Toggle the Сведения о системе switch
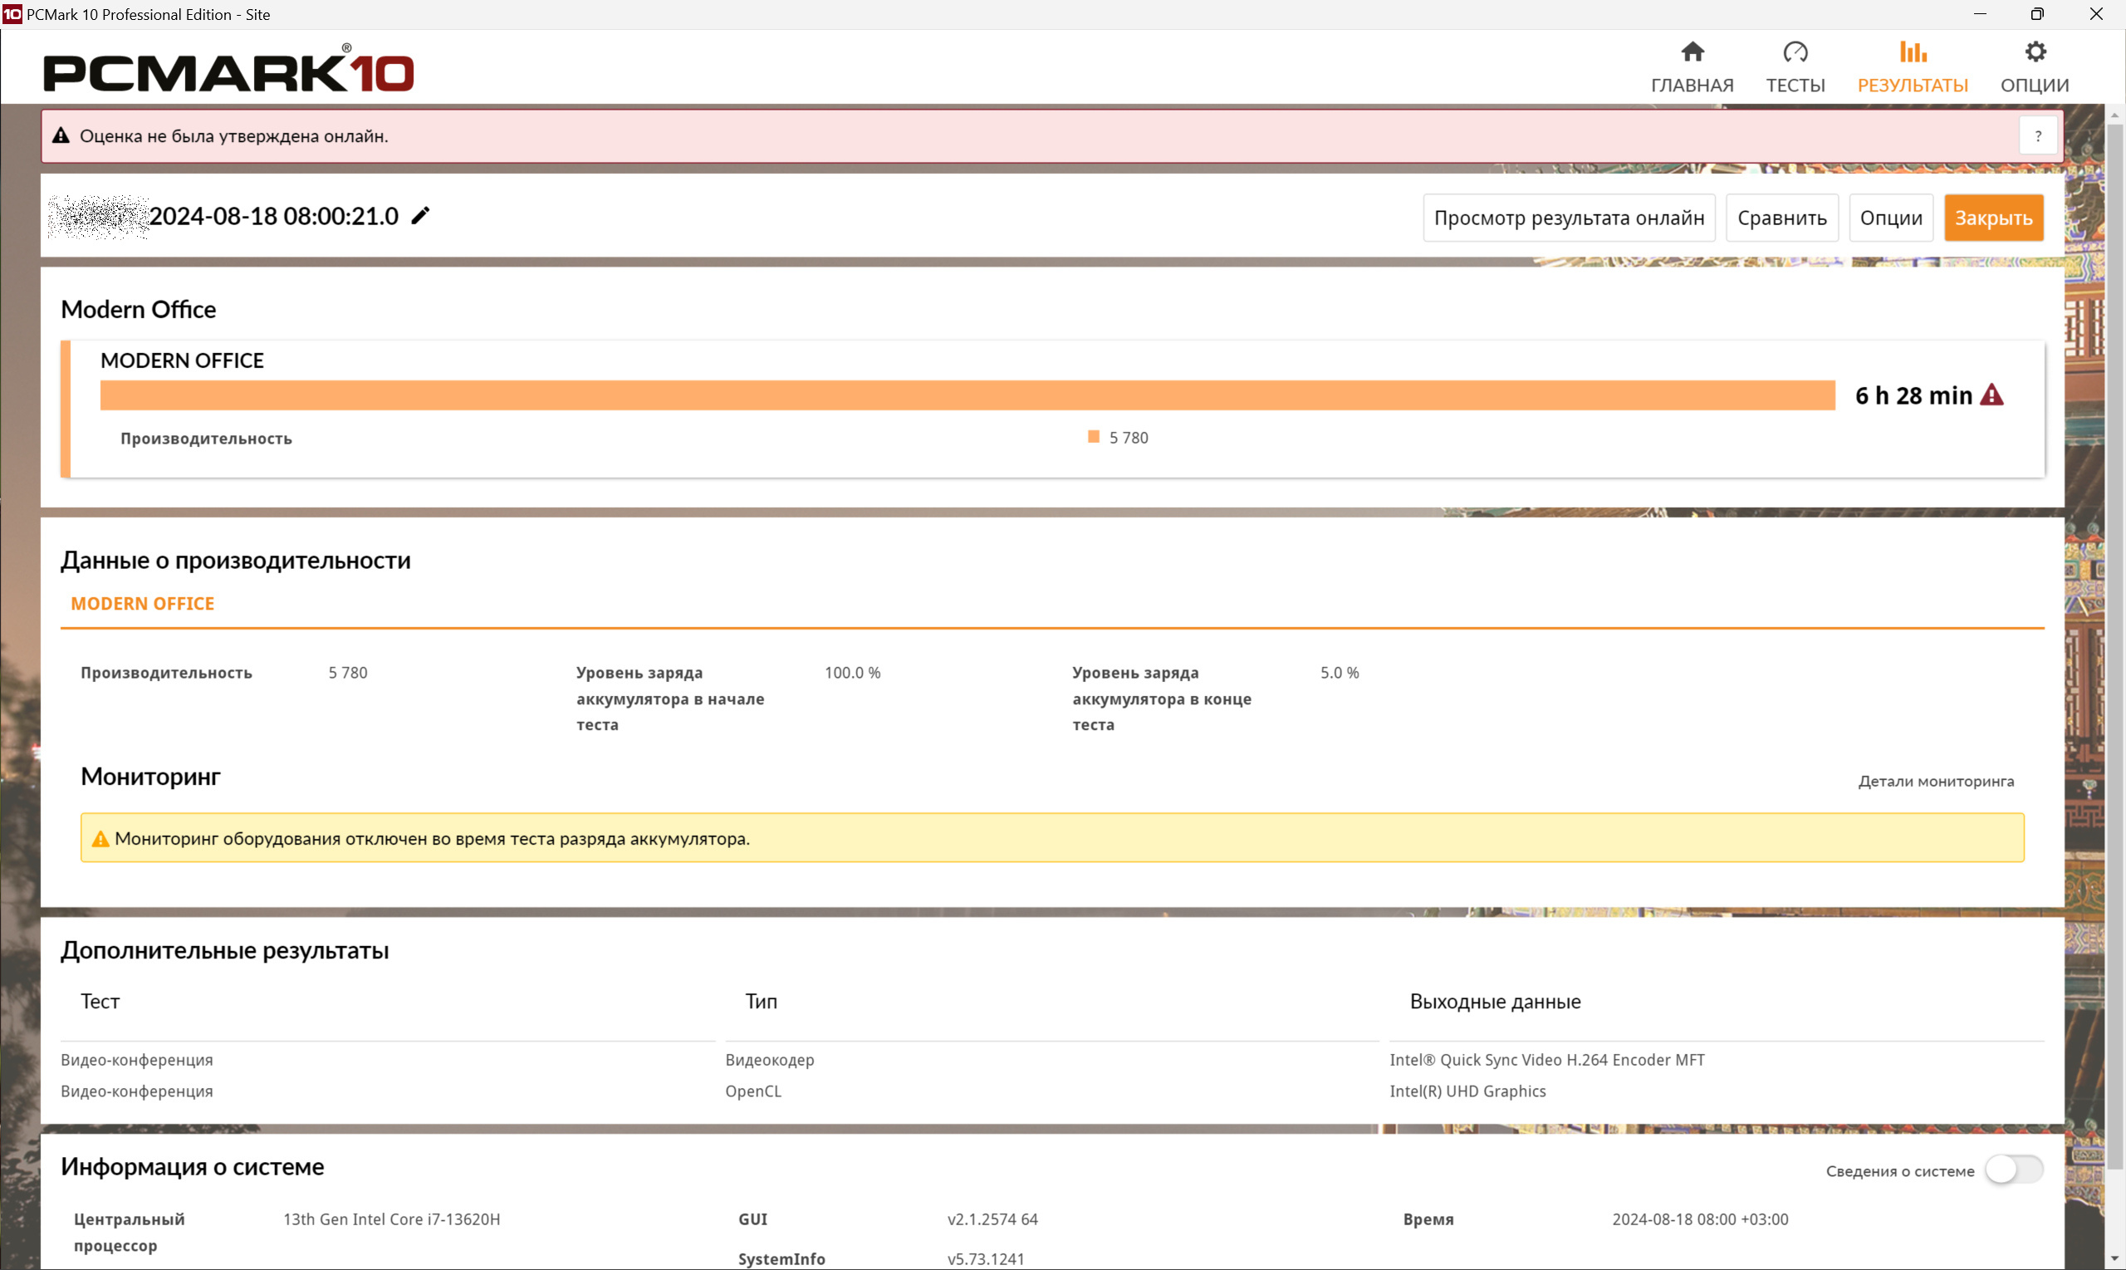Image resolution: width=2126 pixels, height=1270 pixels. pos(2013,1169)
